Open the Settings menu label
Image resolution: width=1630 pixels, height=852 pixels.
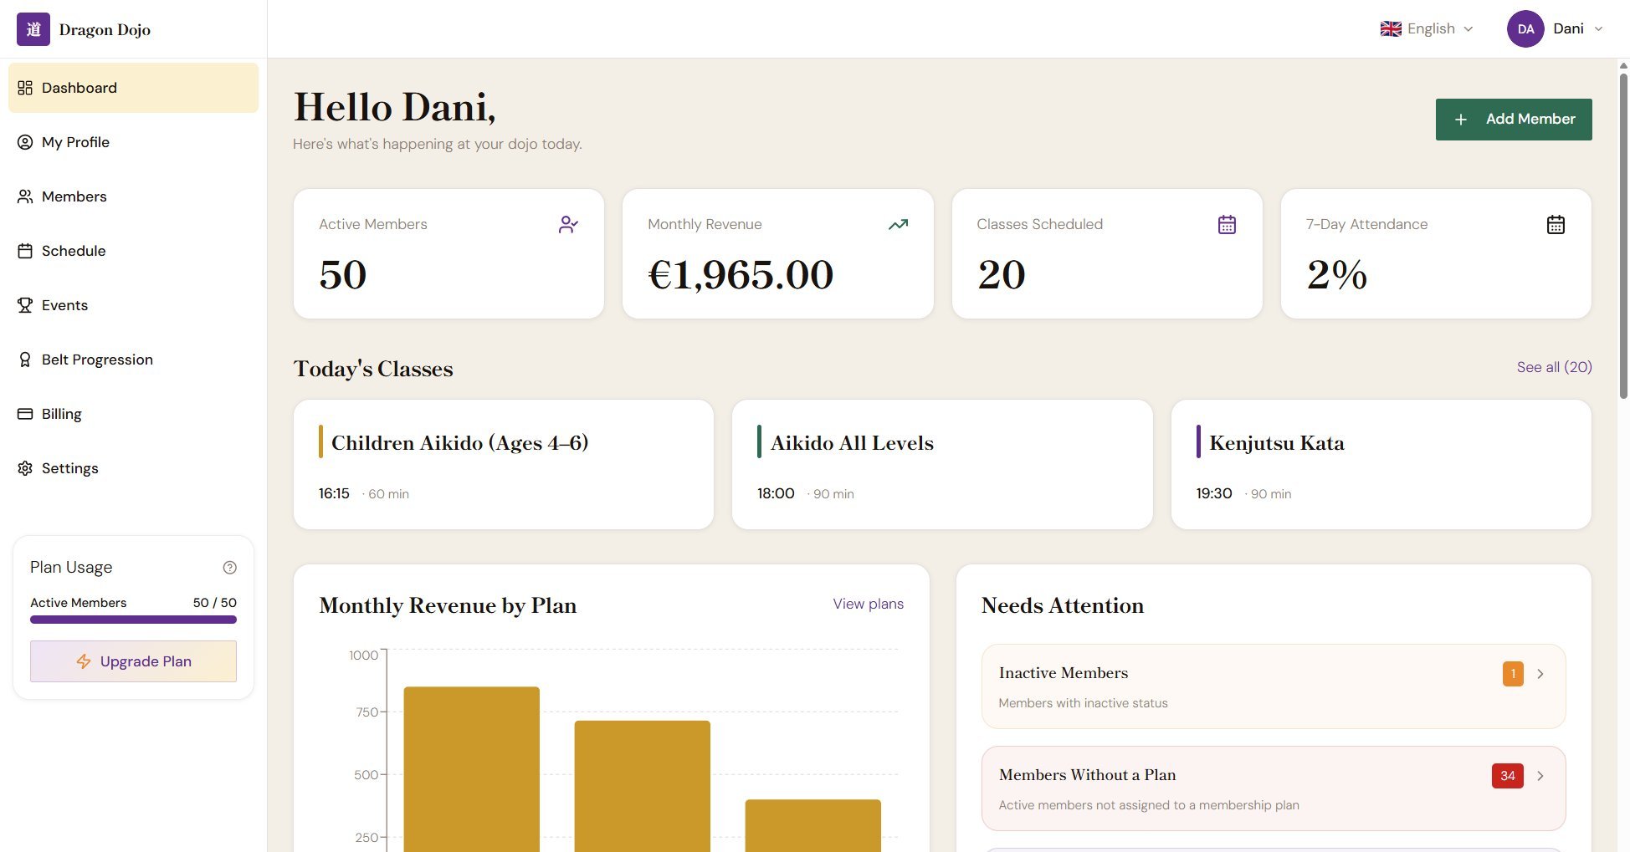pos(70,468)
